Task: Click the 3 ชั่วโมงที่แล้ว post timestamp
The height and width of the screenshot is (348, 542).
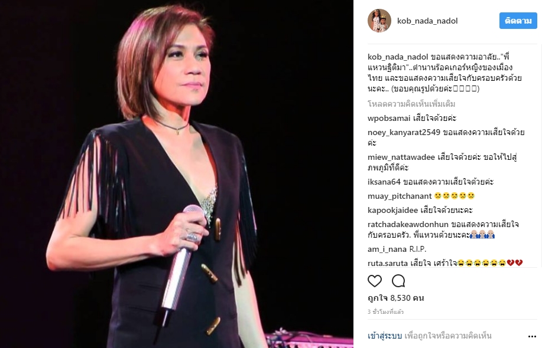Action: pos(385,312)
